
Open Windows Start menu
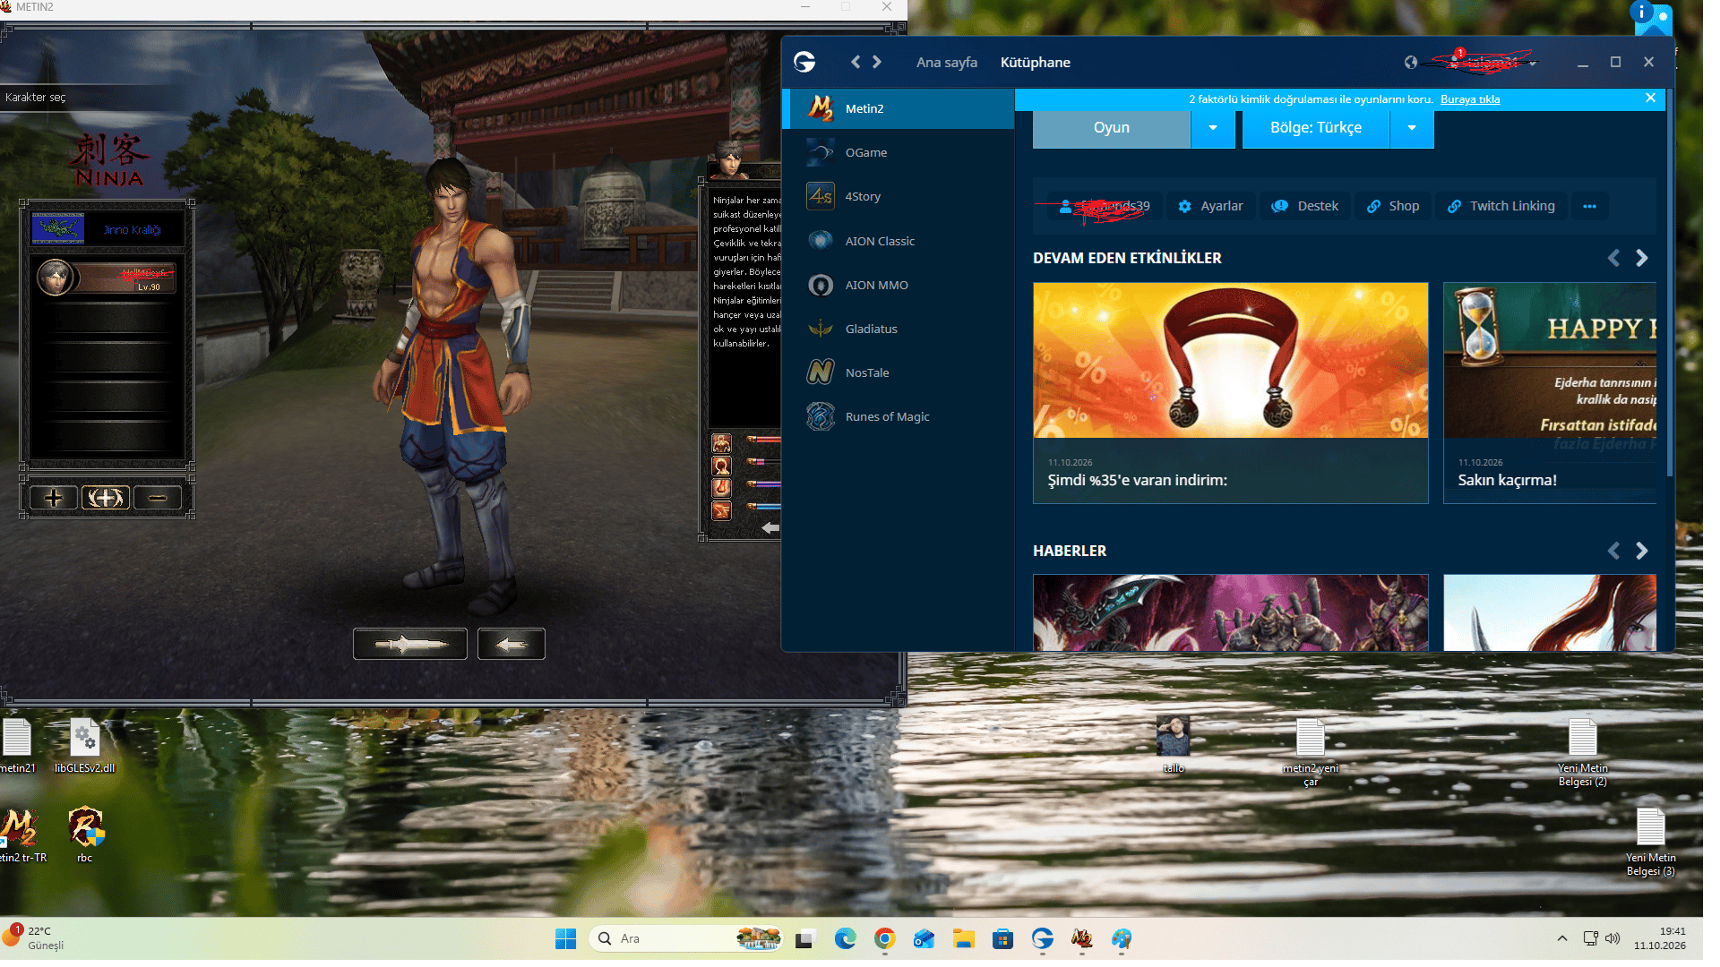tap(565, 938)
